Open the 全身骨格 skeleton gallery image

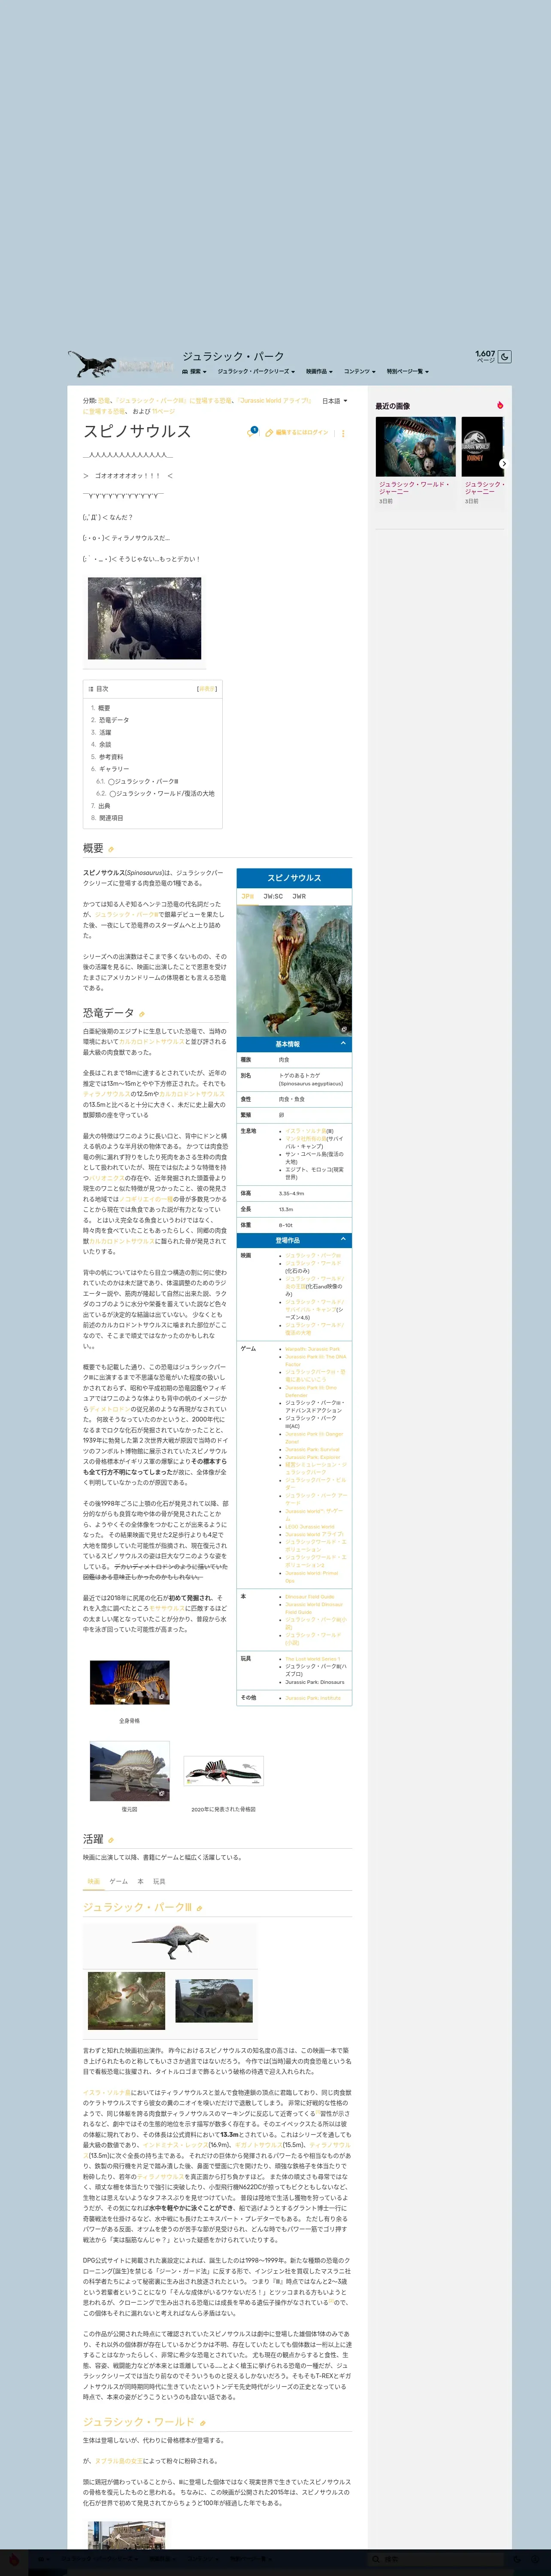129,1682
